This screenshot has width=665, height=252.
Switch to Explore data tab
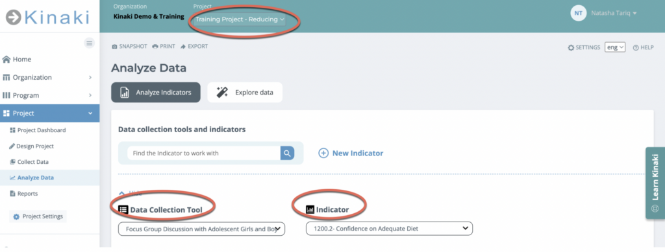pos(245,92)
